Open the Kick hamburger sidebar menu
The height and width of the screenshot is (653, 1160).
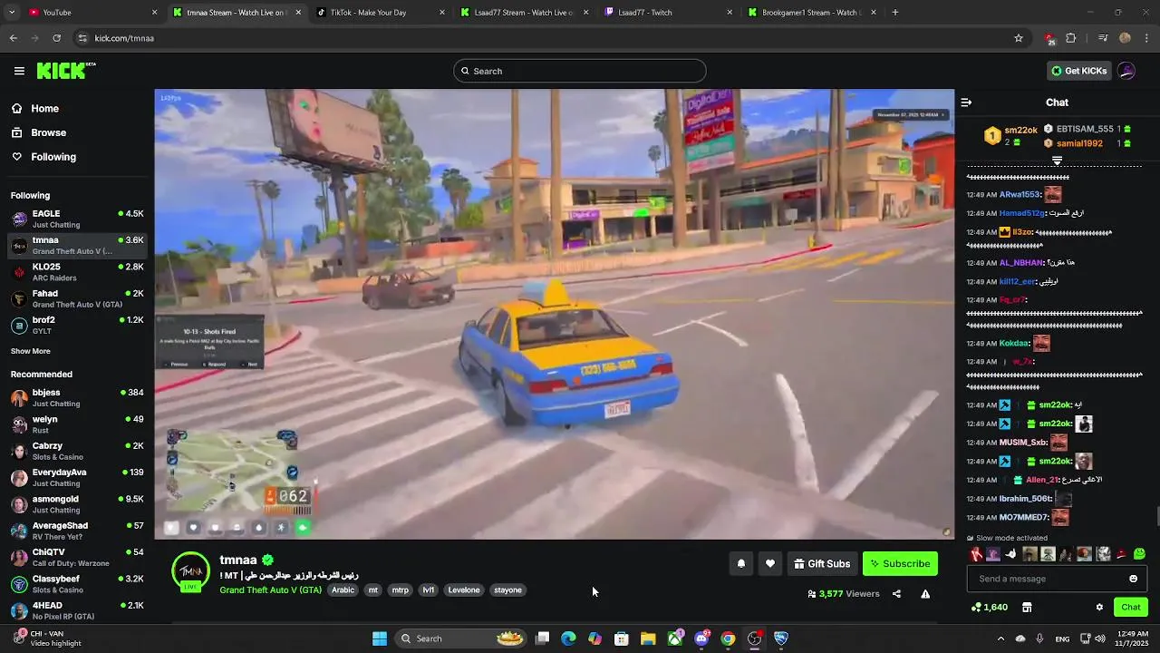[19, 71]
